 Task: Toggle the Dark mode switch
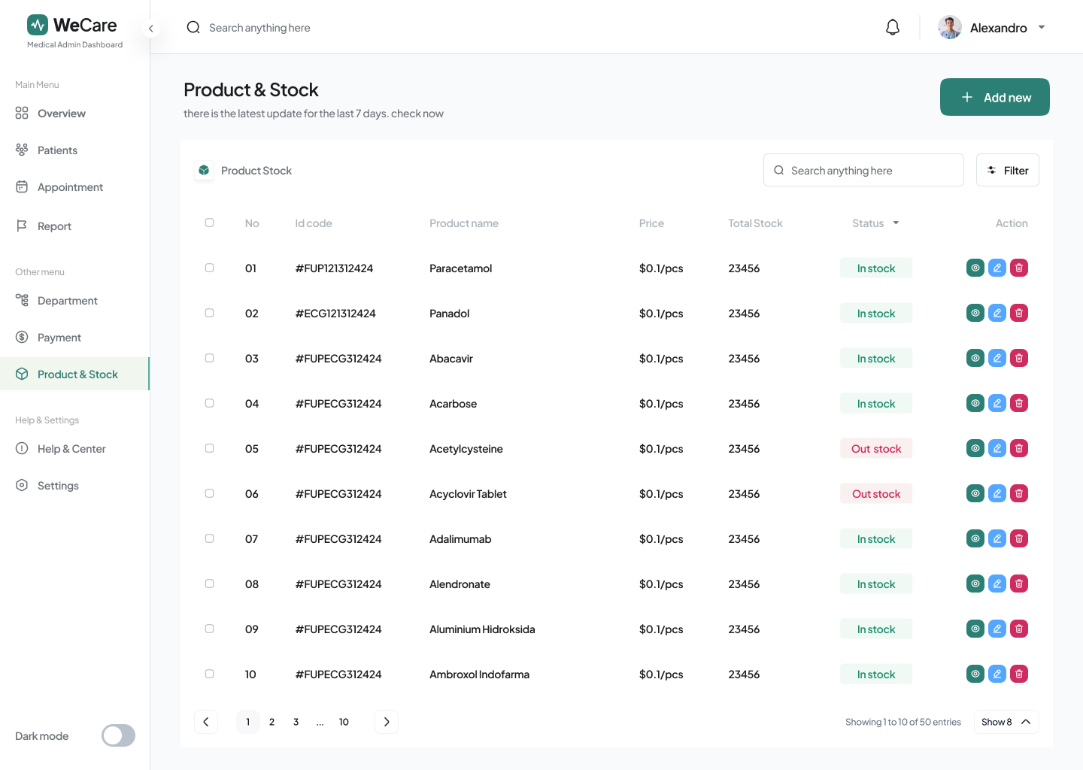(x=118, y=735)
